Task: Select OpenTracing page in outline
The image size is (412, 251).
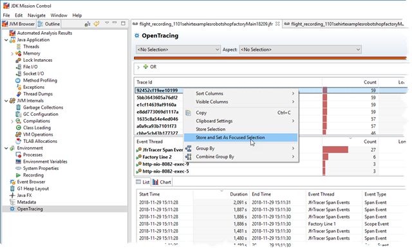Action: [x=30, y=209]
